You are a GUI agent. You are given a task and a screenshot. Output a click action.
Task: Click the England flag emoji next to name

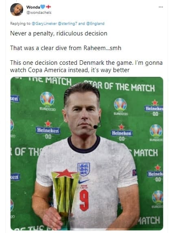[48, 7]
